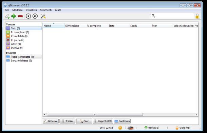Select the Completati (0) filter
Image resolution: width=207 pixels, height=133 pixels.
[24, 36]
